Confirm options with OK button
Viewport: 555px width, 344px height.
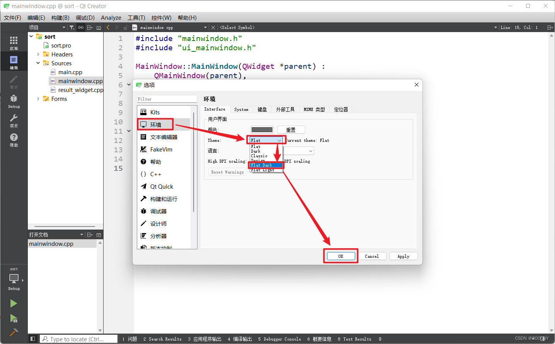point(341,256)
